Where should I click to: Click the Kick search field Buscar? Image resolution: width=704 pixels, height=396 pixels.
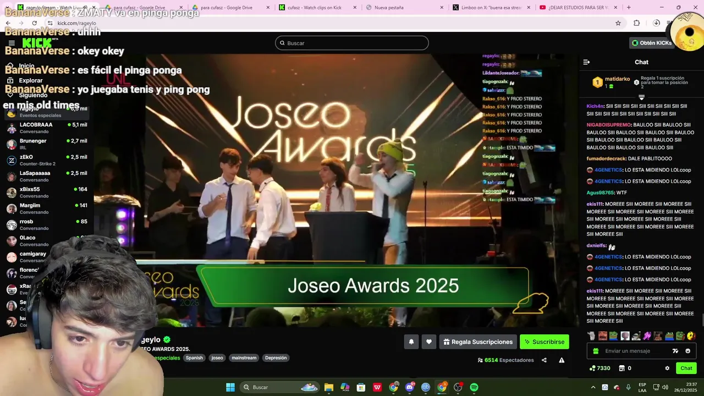(x=351, y=43)
